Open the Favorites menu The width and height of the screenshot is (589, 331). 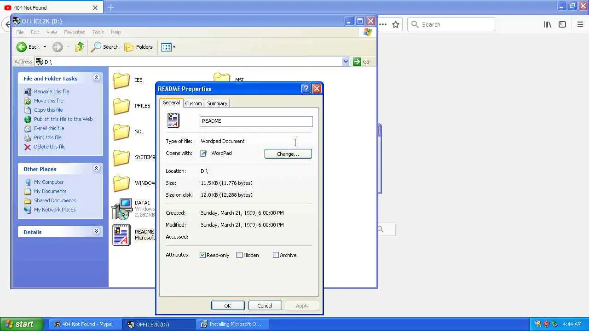[x=74, y=32]
